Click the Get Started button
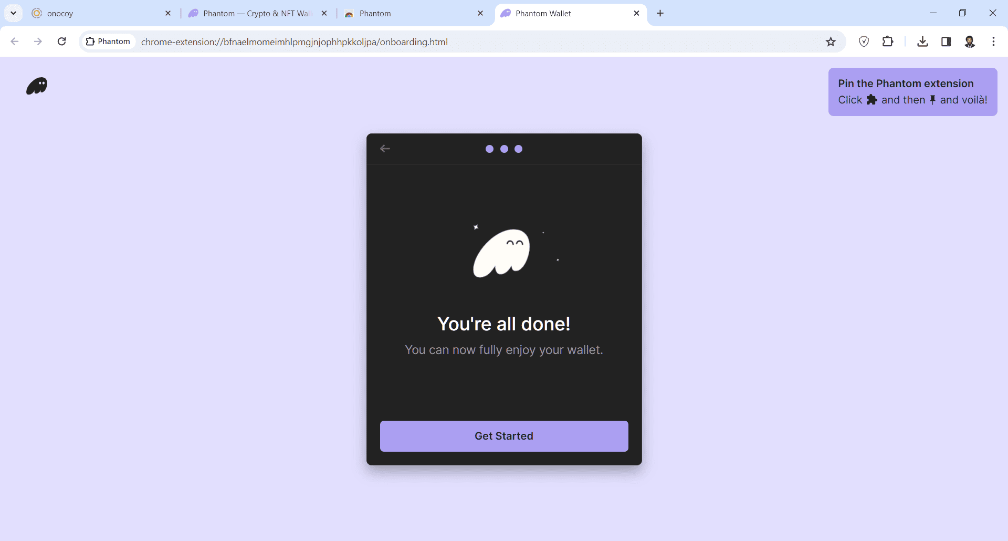 (x=504, y=436)
